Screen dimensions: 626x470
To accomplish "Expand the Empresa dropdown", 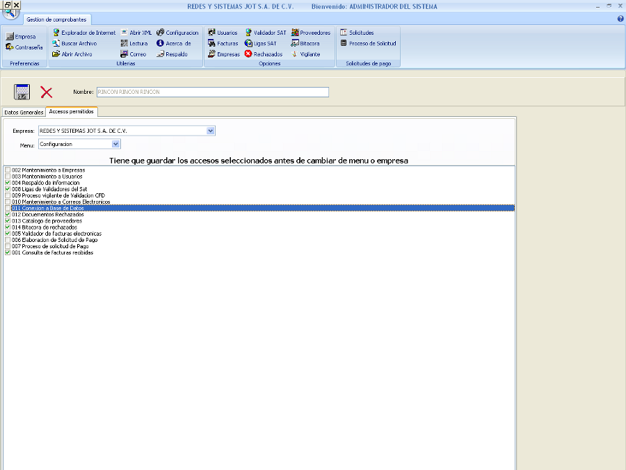I will (211, 131).
